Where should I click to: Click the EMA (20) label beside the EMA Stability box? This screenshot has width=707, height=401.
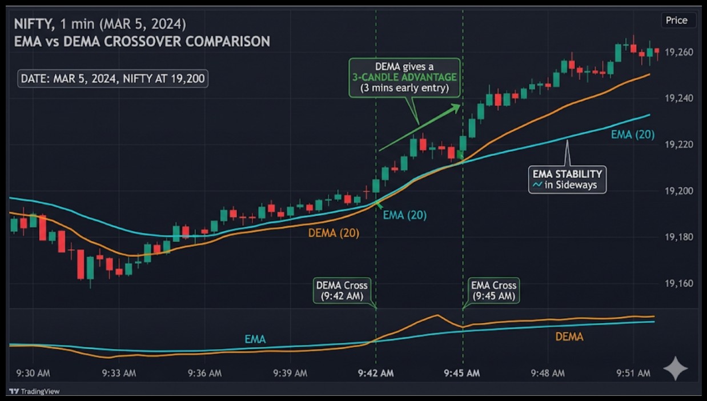pyautogui.click(x=632, y=135)
